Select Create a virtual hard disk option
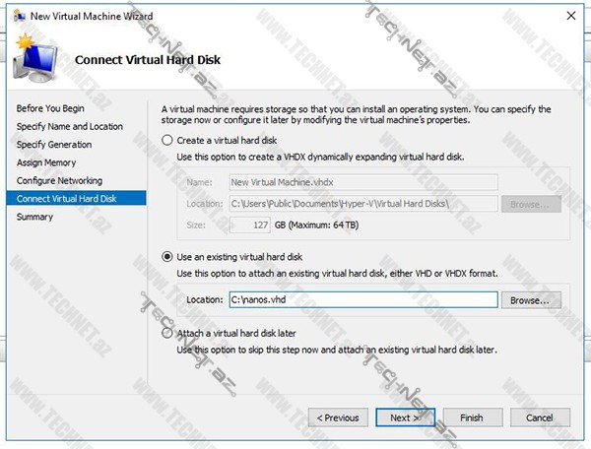 coord(167,141)
